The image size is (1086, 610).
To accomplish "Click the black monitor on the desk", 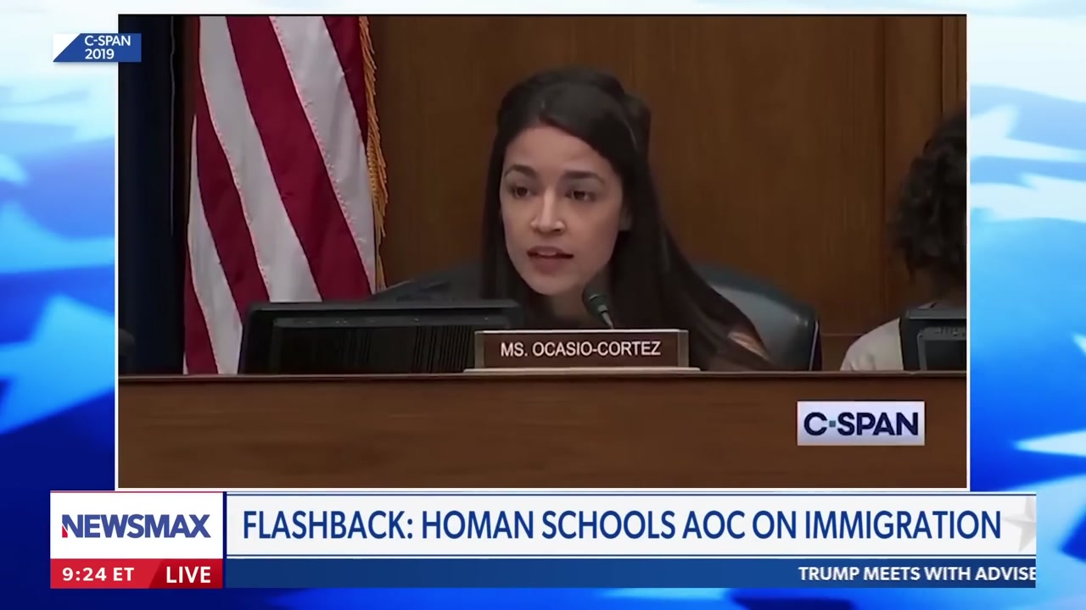I will coord(378,337).
